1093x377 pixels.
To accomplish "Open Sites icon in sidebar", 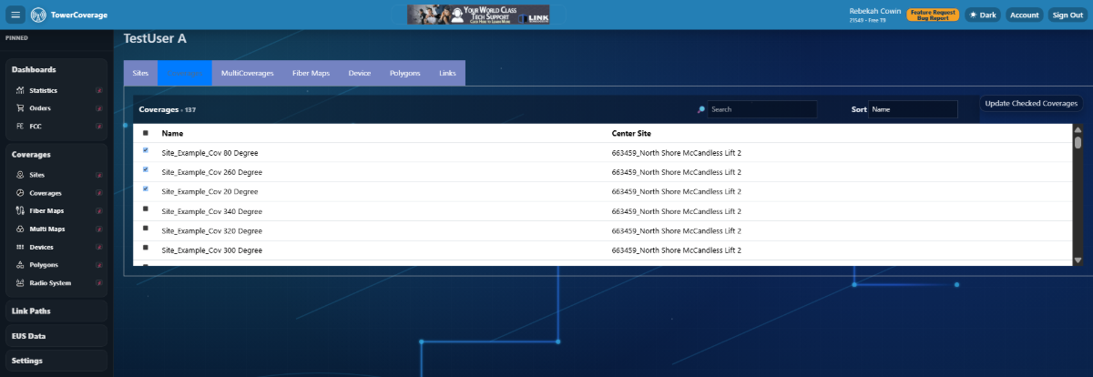I will [x=20, y=175].
